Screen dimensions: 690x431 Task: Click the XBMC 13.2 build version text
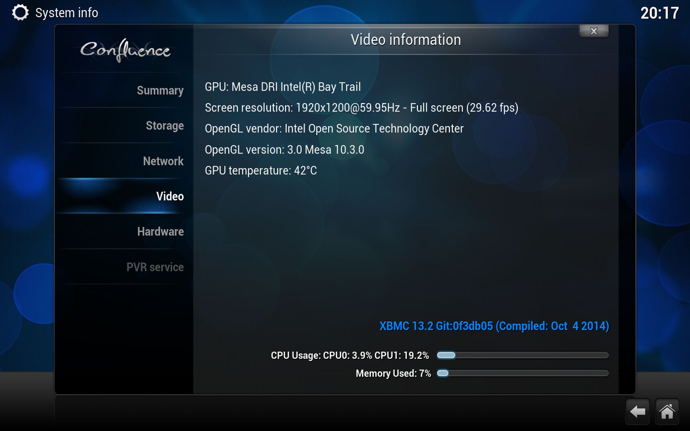494,326
